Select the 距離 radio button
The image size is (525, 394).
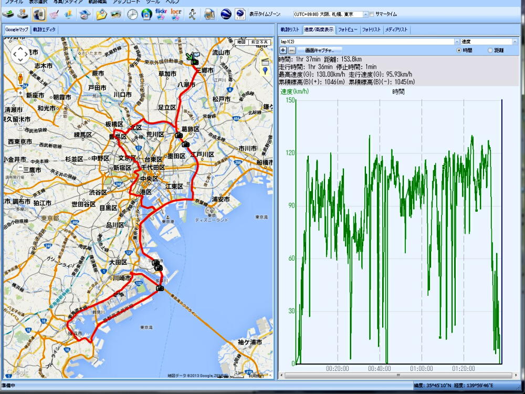pyautogui.click(x=490, y=50)
